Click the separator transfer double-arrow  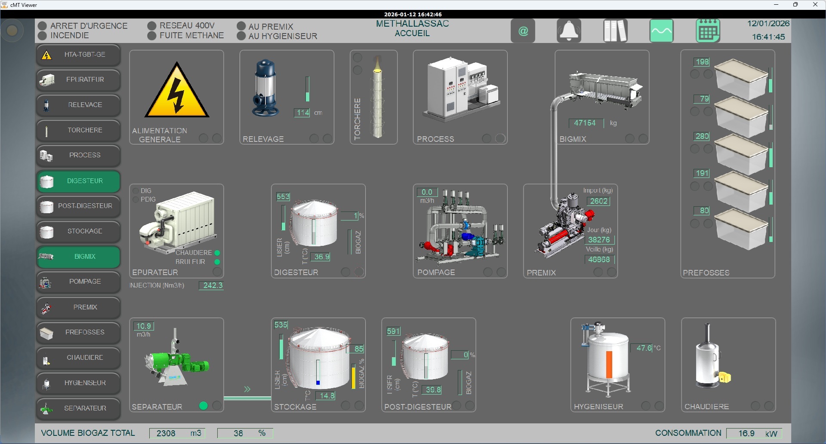(247, 389)
